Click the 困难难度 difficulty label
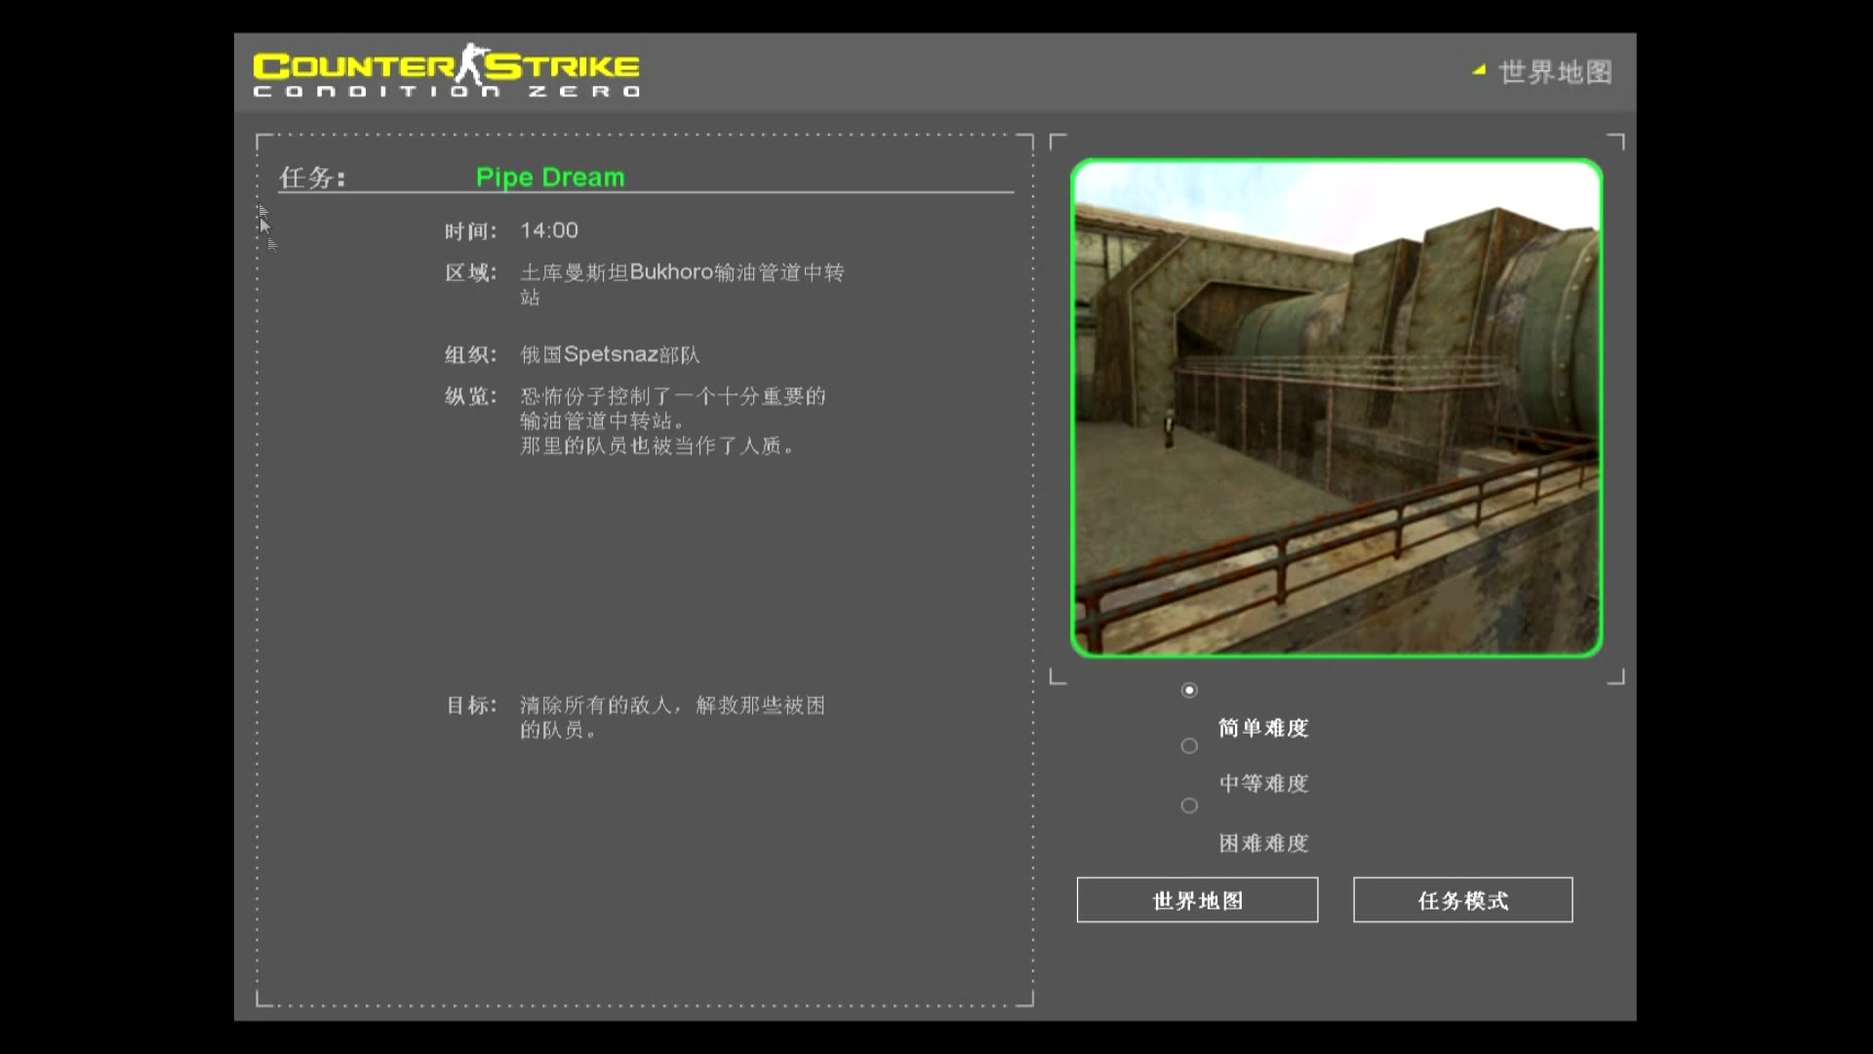1873x1054 pixels. [x=1262, y=843]
